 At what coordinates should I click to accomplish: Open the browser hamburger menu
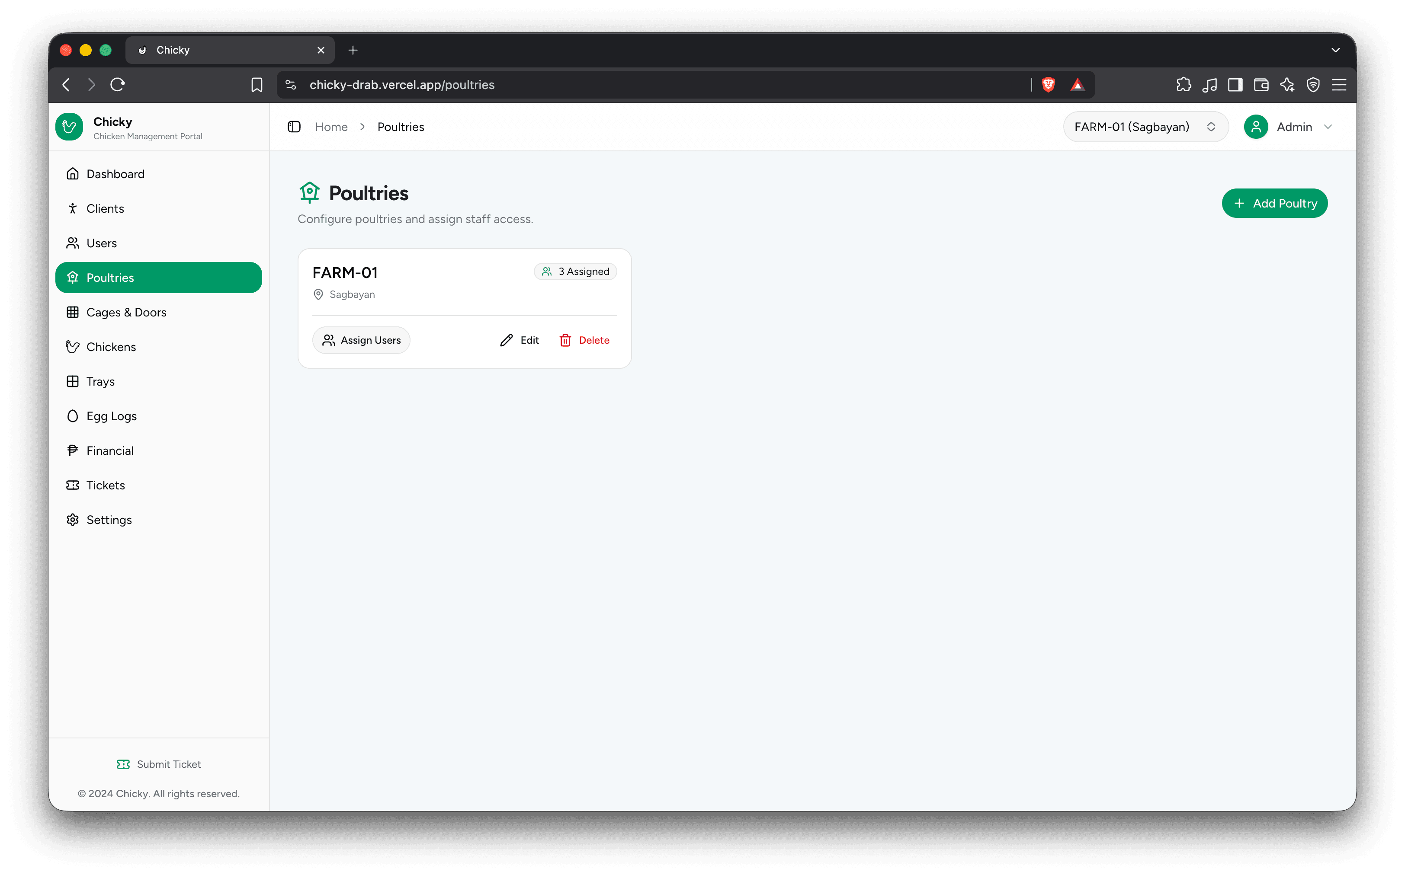click(x=1339, y=85)
